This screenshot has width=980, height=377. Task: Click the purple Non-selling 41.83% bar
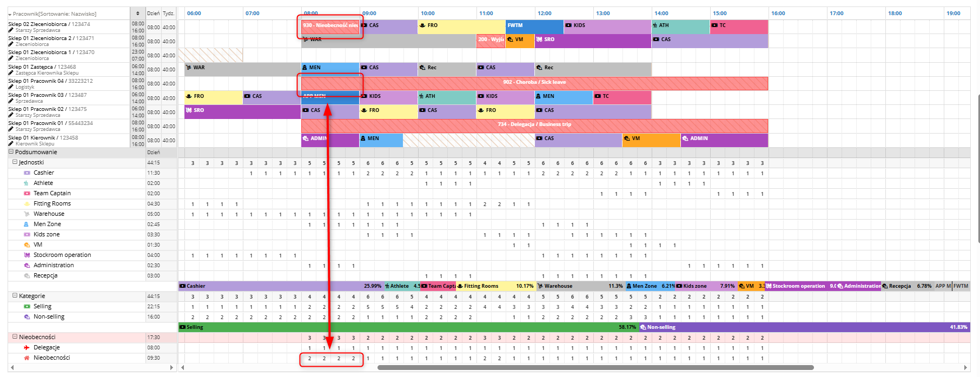804,327
